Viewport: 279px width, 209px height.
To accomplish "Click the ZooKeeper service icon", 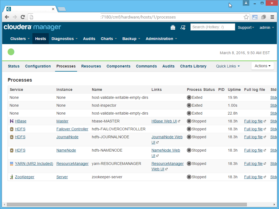I will coord(11,177).
